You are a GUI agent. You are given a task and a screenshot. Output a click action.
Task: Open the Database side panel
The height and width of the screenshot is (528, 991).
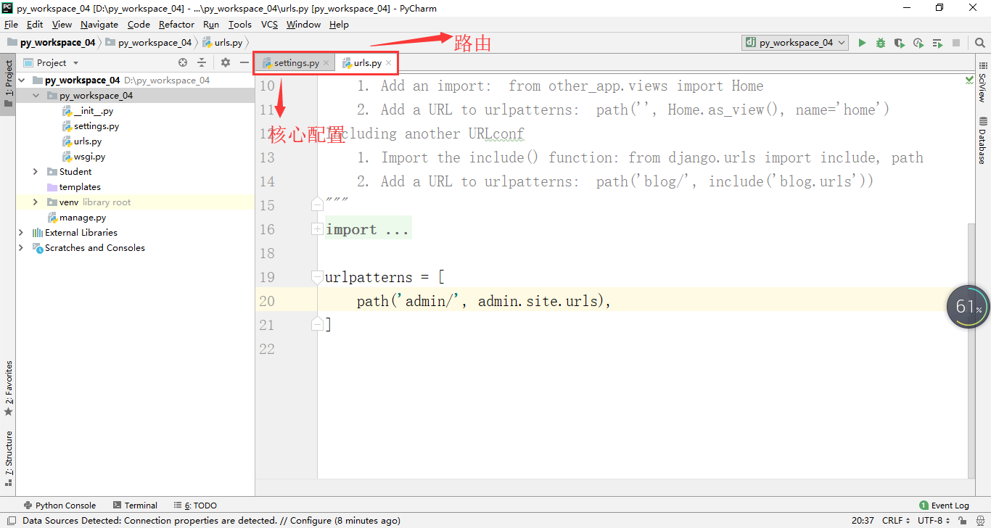[x=983, y=141]
